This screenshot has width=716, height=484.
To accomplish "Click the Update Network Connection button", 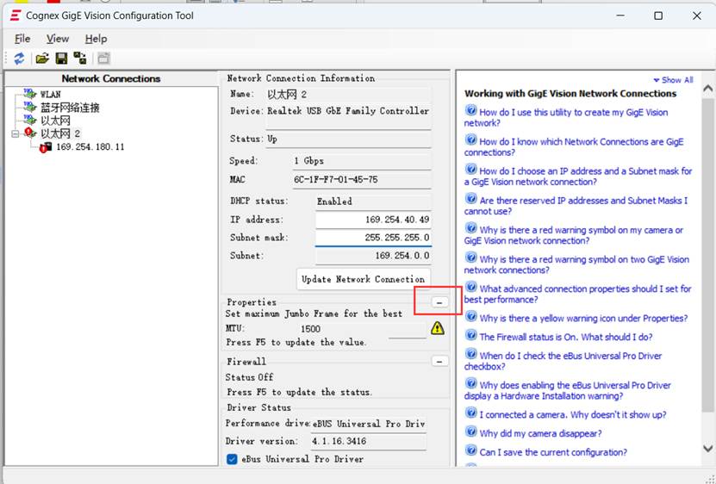I will [363, 279].
